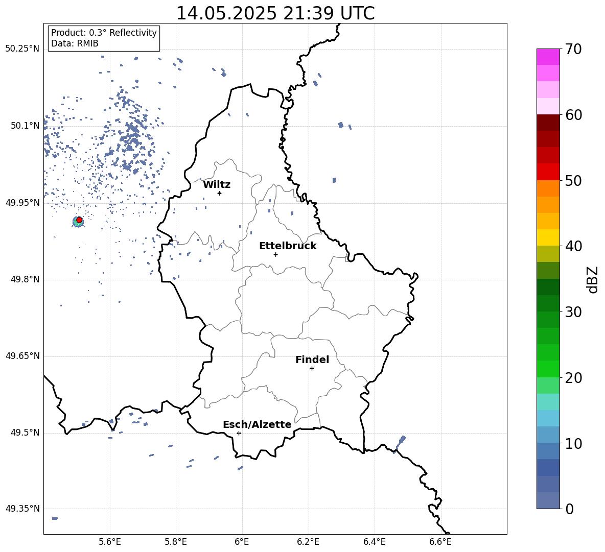Click the cross marker below Ettelbruck
The width and height of the screenshot is (605, 552).
[275, 254]
